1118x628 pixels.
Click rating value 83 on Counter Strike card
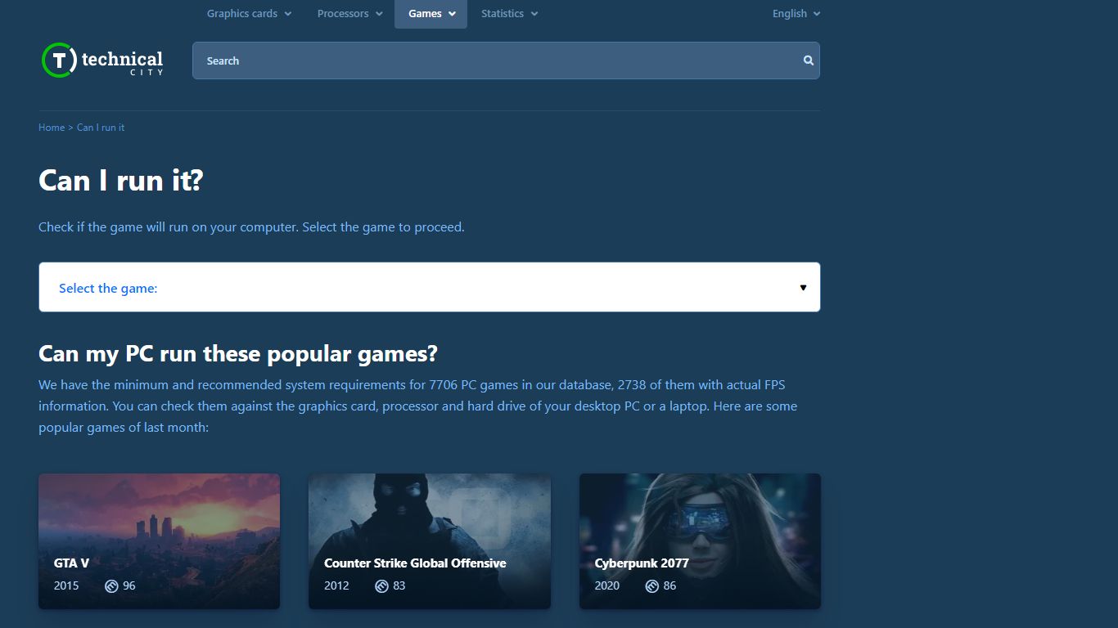click(399, 585)
